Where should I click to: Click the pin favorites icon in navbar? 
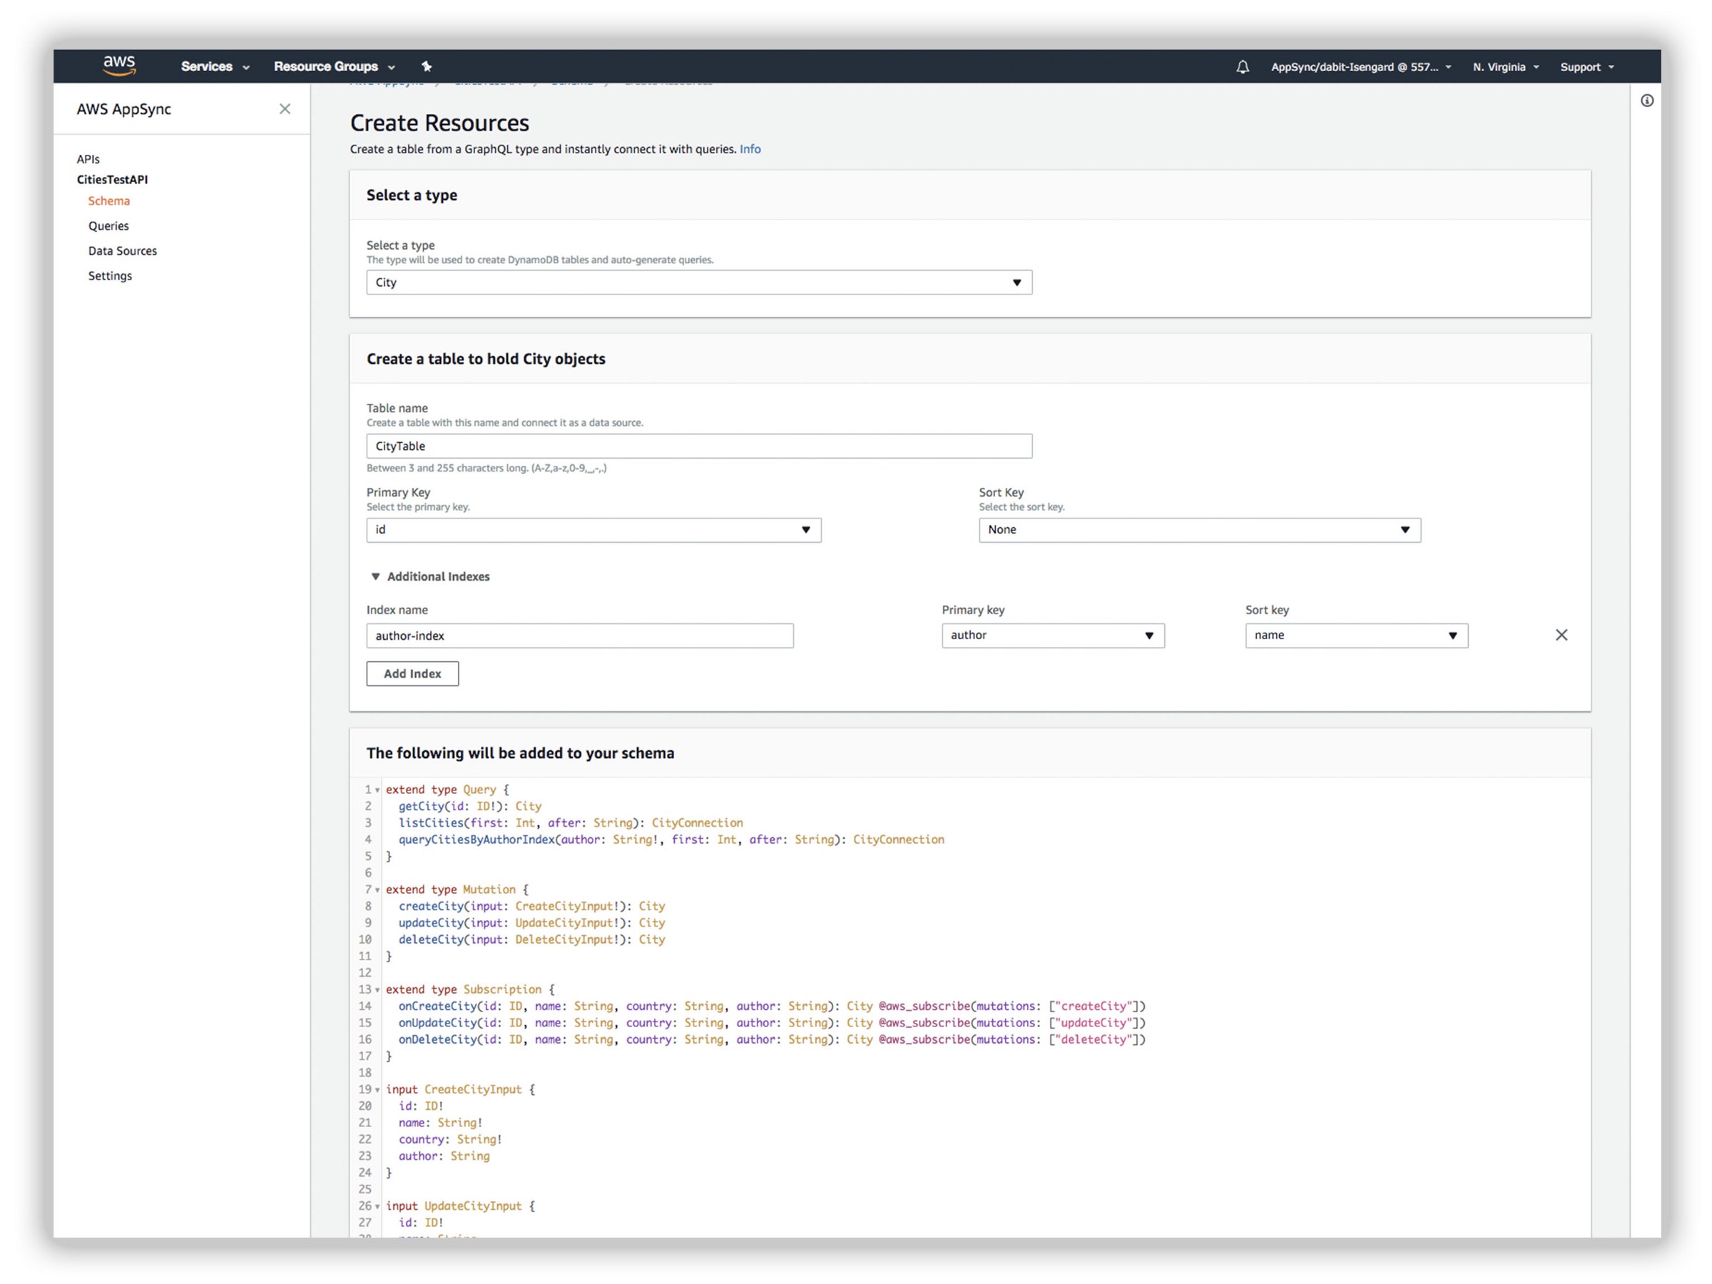tap(427, 66)
